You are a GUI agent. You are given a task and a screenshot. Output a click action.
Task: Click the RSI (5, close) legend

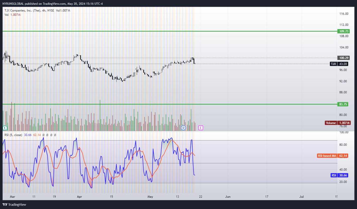(x=14, y=135)
